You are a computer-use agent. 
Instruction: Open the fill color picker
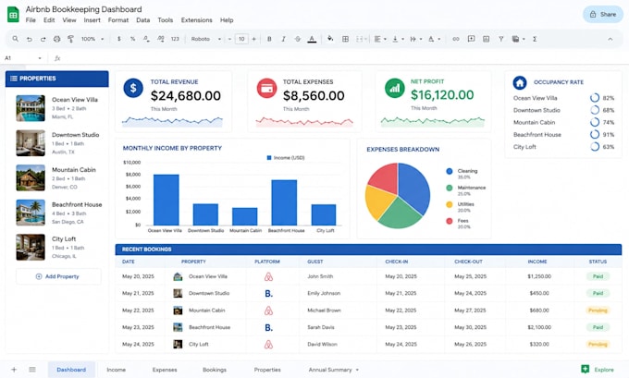(x=330, y=39)
